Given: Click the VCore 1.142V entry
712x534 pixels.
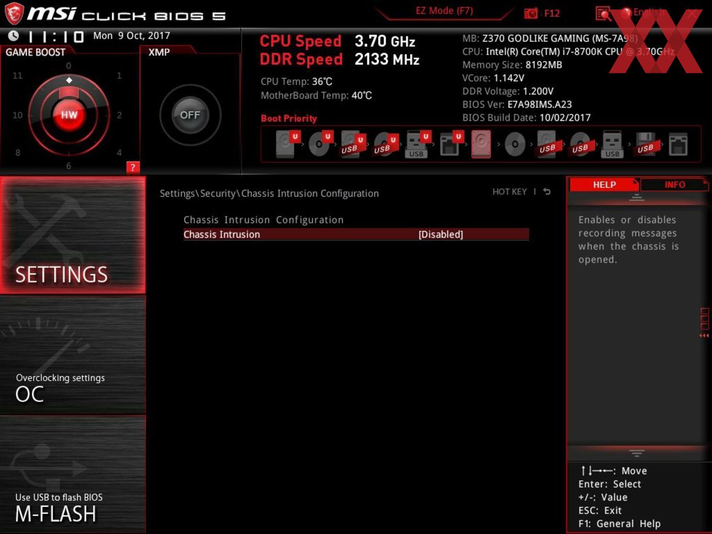Looking at the screenshot, I should coord(493,78).
